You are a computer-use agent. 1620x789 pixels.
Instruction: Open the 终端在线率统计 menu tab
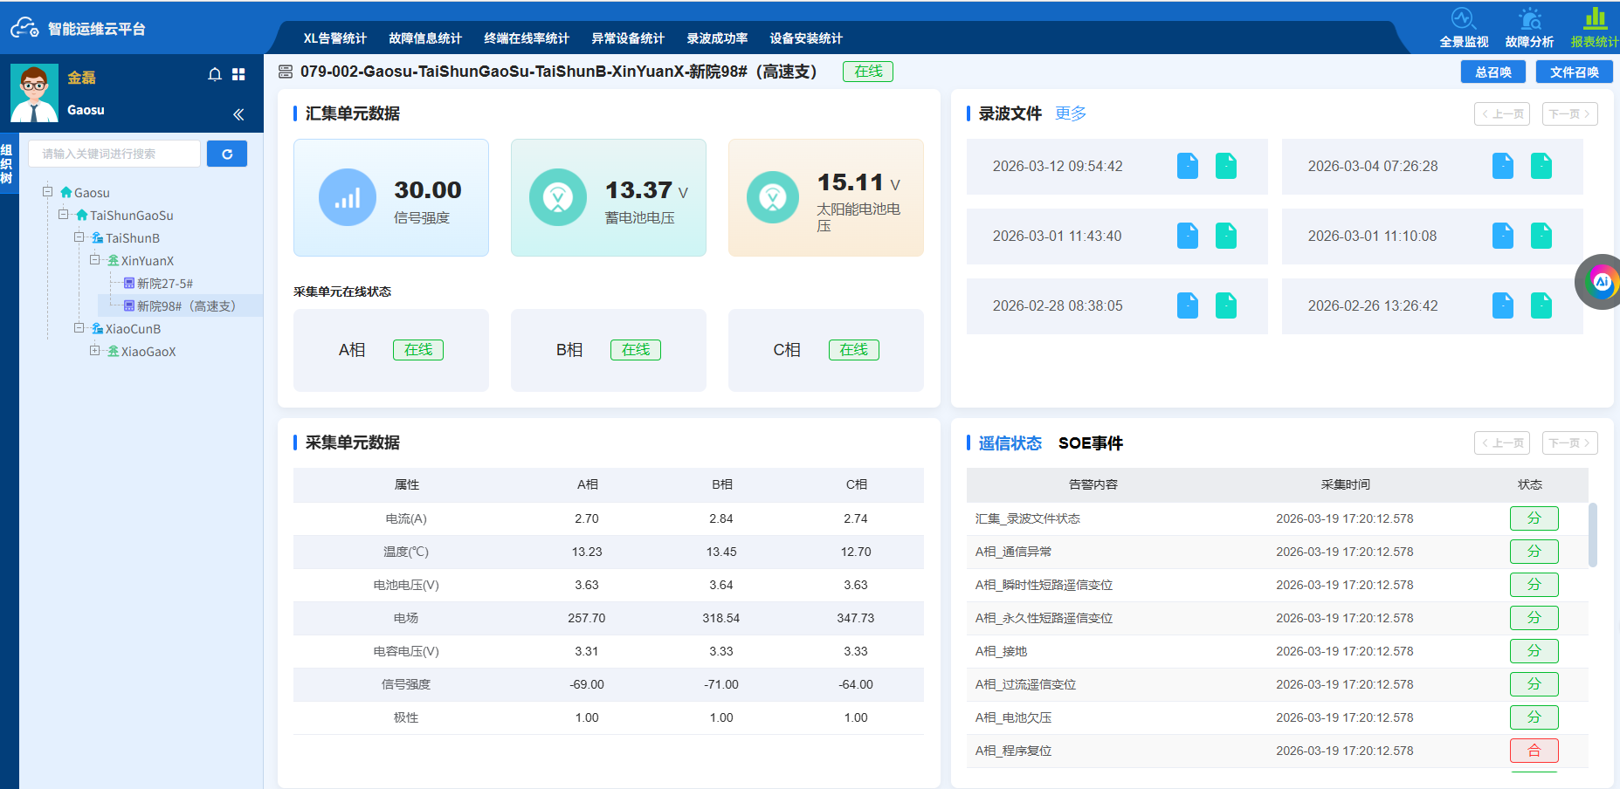point(527,38)
